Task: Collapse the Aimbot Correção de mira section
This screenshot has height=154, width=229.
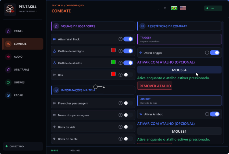Action: (x=179, y=101)
